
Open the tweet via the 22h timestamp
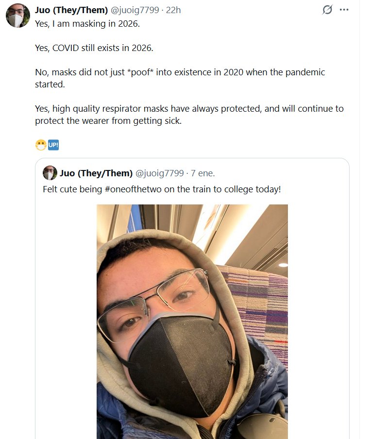(x=173, y=10)
